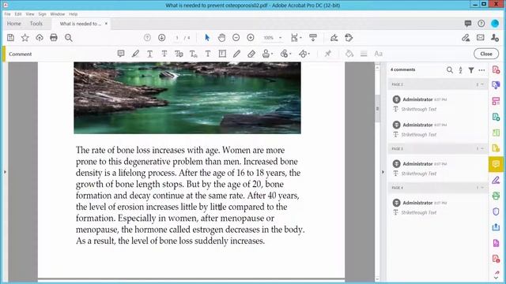Viewport: 506px width, 284px height.
Task: Open the View menu
Action: (x=30, y=14)
